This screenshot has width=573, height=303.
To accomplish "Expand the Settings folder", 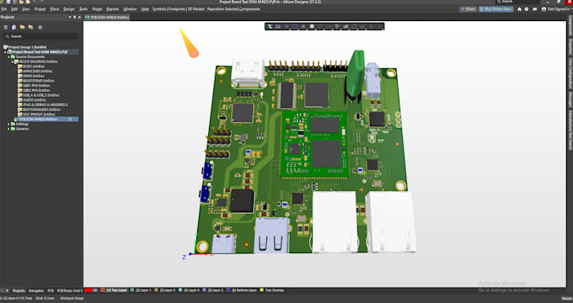I will [9, 124].
